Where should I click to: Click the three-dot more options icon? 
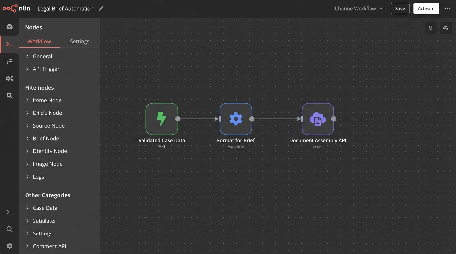447,9
